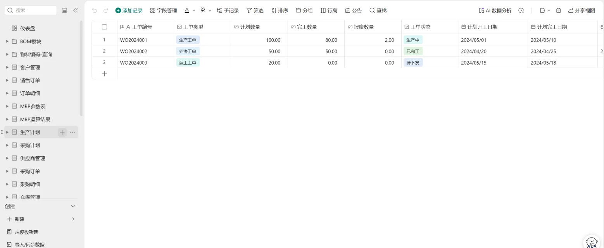The image size is (604, 248).
Task: Select cell WO2024001
Action: 145,40
